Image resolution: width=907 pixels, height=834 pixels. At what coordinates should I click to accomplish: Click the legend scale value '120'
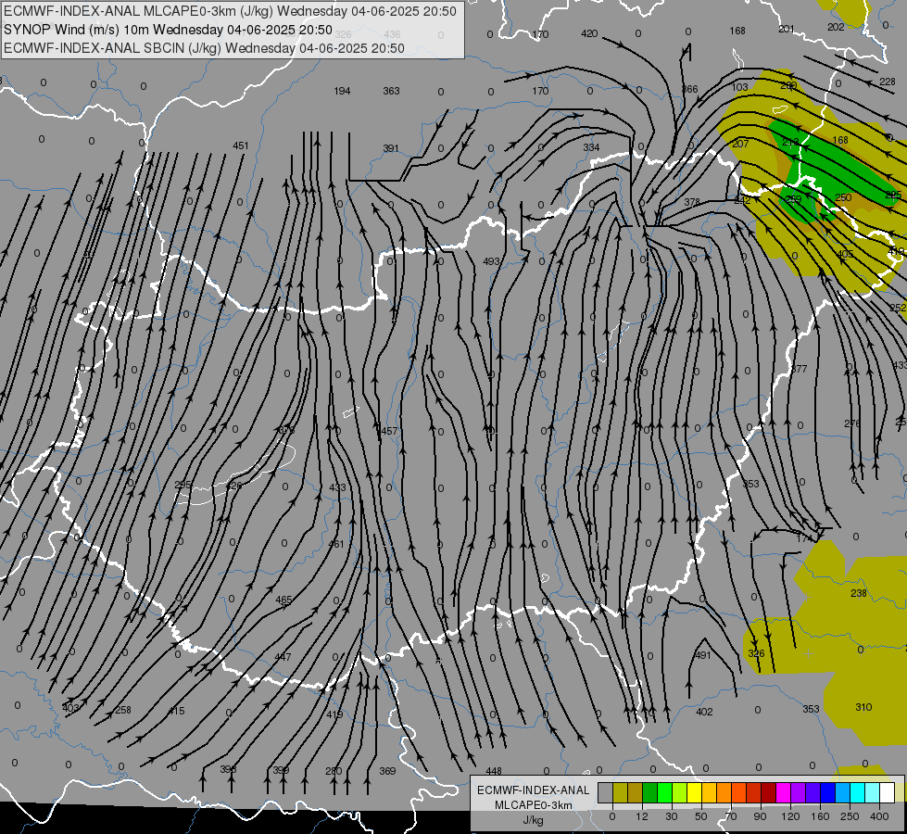(x=790, y=816)
